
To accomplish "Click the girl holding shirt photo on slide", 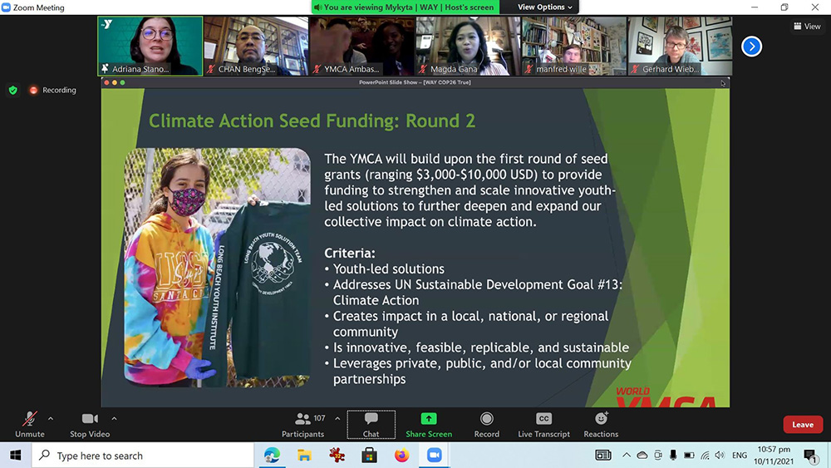I will (x=217, y=267).
